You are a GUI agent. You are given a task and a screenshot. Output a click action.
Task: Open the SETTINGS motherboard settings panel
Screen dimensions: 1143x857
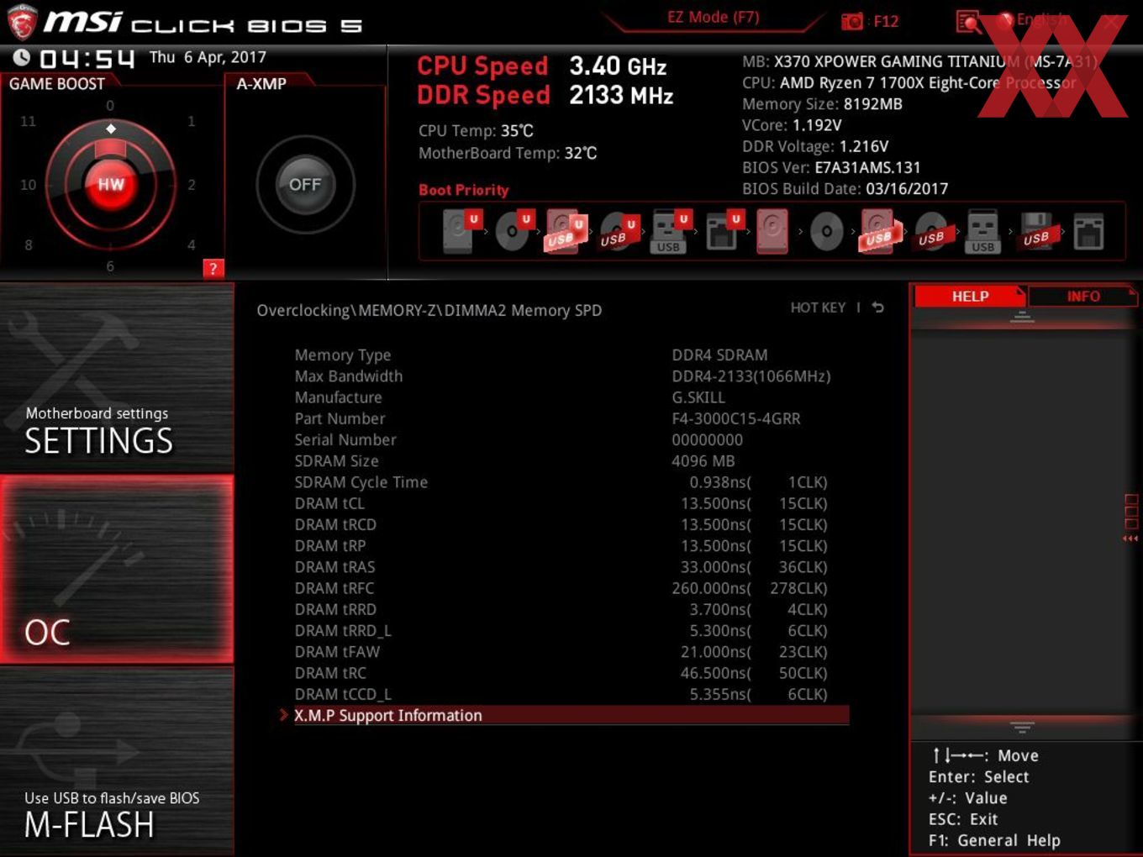pos(117,377)
